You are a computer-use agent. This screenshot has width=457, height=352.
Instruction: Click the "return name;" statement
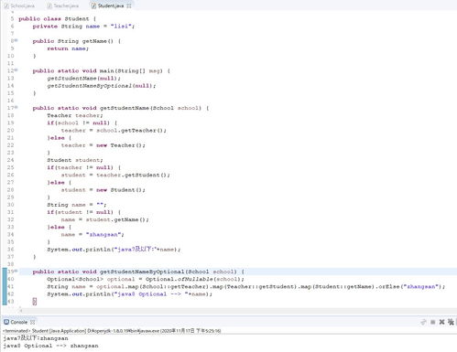[x=68, y=48]
